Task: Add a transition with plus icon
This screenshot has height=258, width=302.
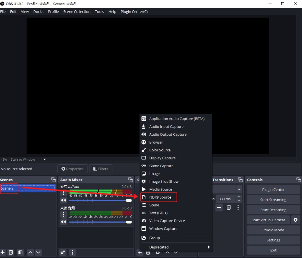Action: [219, 207]
